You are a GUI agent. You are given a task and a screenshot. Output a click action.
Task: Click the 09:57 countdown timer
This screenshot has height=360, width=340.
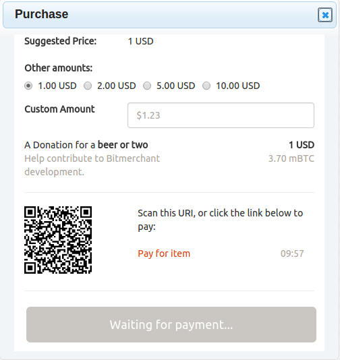tap(292, 253)
